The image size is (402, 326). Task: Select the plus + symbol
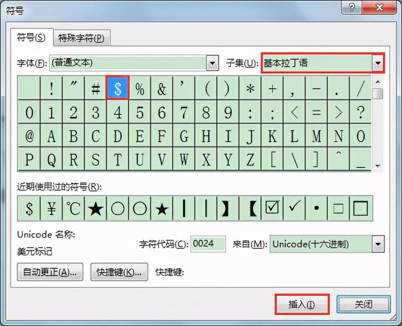coord(272,88)
